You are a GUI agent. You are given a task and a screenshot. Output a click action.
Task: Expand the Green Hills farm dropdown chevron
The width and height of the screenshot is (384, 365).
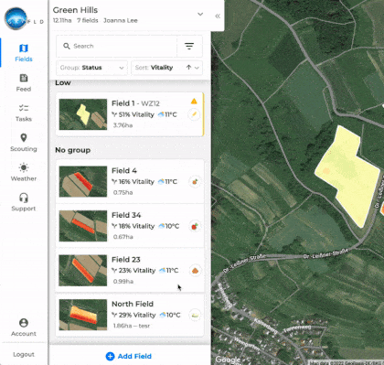point(200,15)
